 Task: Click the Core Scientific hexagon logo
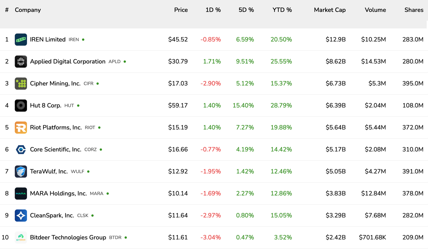[21, 149]
